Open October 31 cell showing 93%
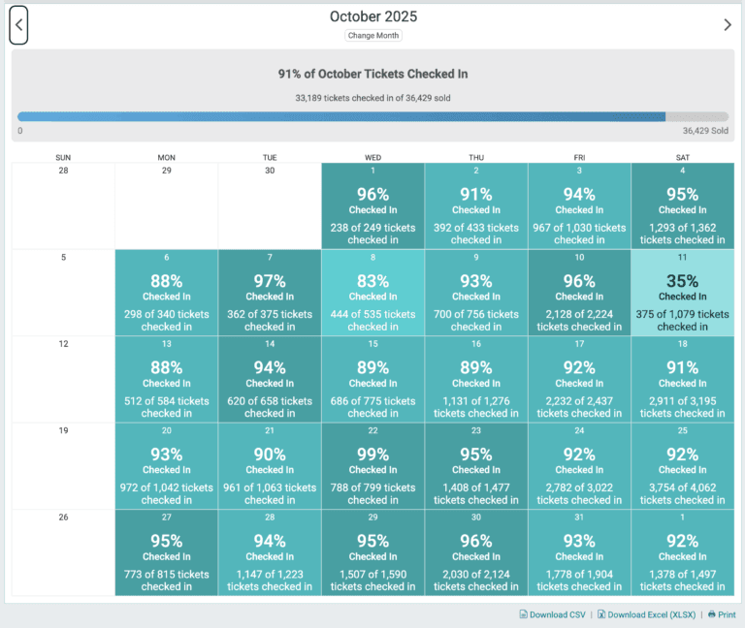Viewport: 745px width, 628px height. [x=579, y=553]
